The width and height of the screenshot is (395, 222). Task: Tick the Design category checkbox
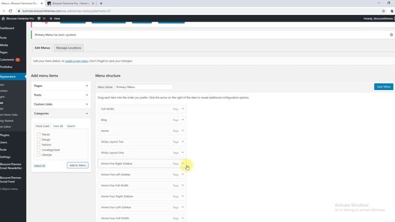(38, 139)
